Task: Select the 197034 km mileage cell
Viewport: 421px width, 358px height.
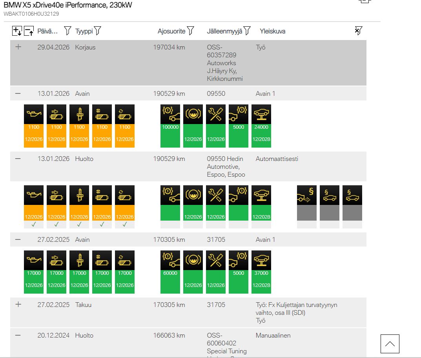Action: point(169,47)
